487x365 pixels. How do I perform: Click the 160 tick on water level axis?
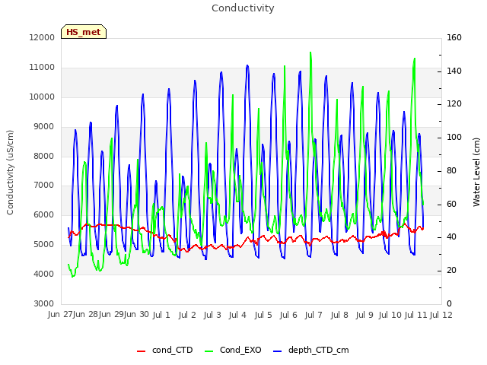(454, 37)
